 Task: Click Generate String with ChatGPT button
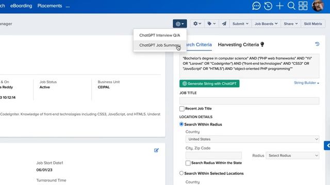(x=209, y=83)
